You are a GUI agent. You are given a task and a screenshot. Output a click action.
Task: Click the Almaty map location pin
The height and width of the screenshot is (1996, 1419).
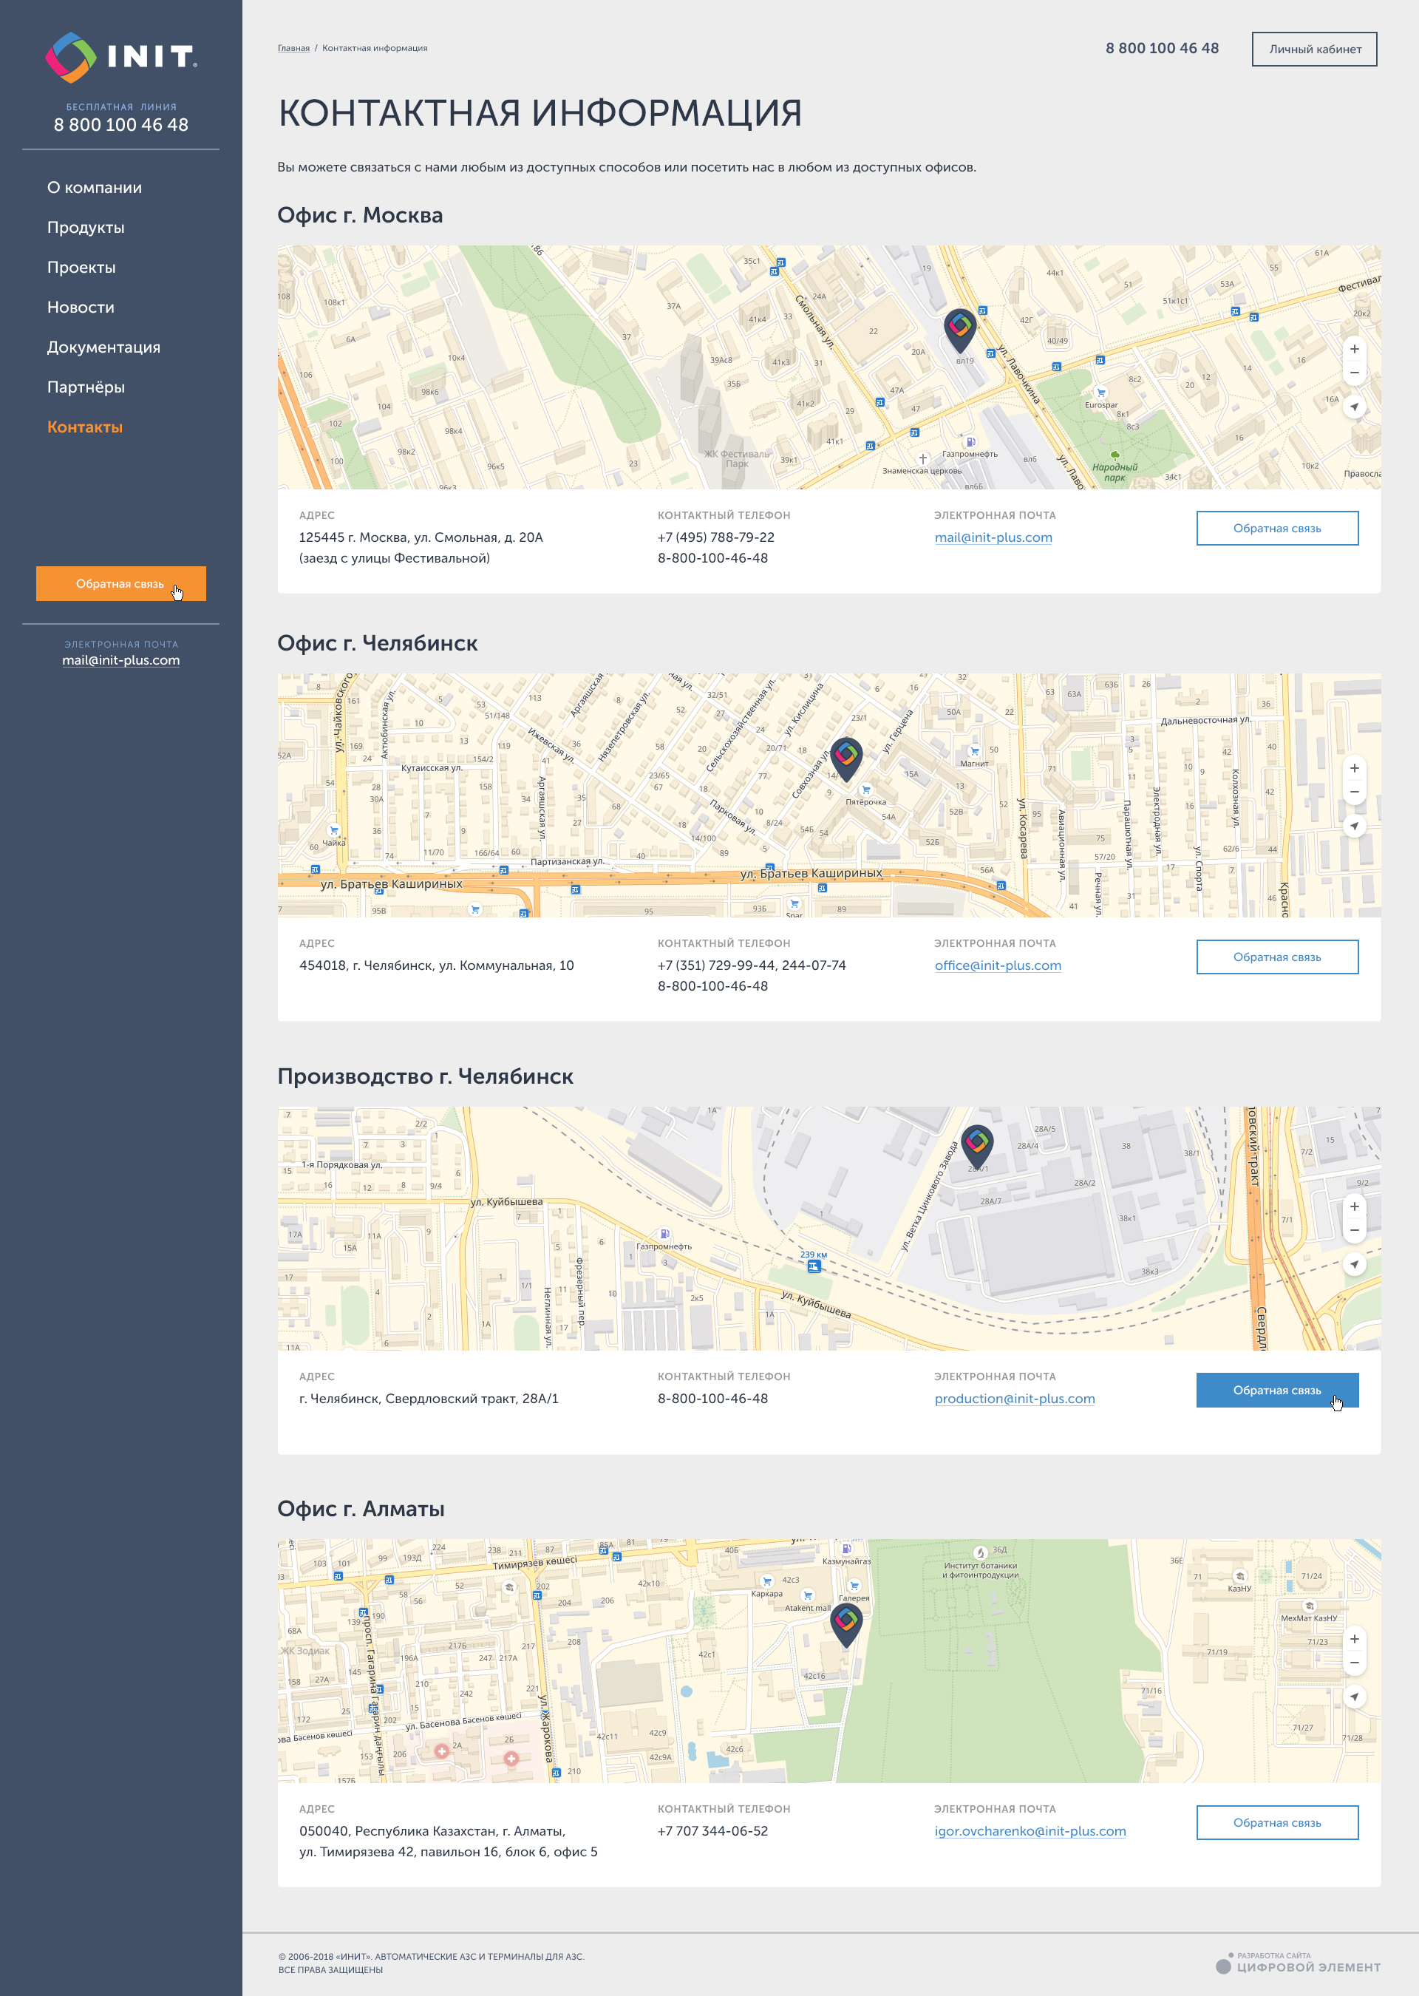pos(845,1621)
